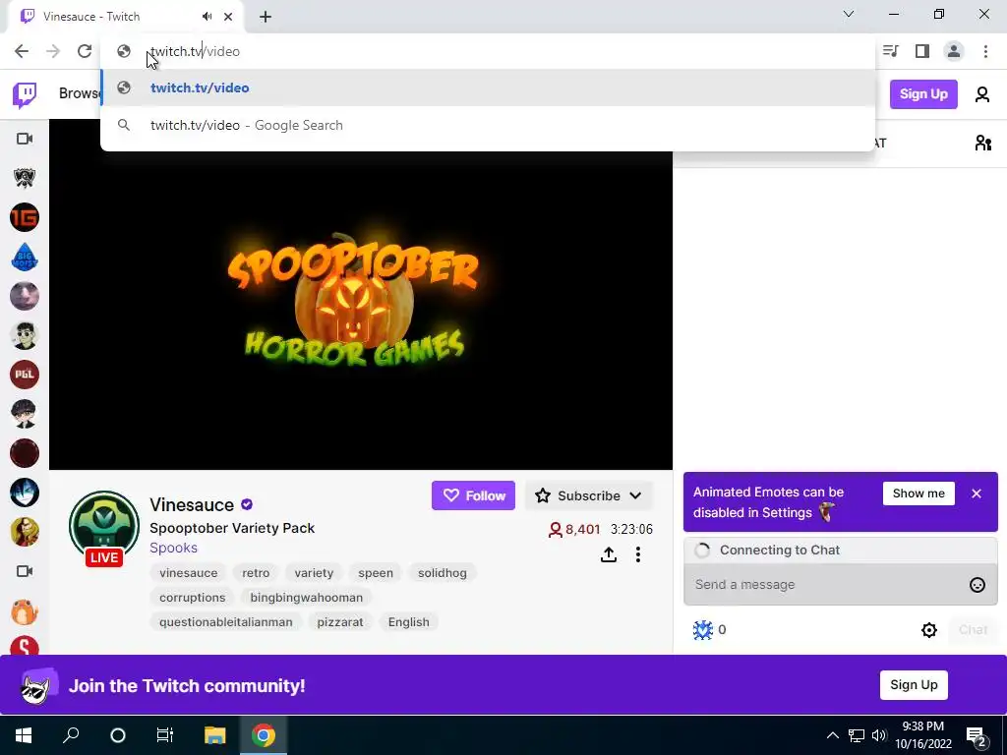
Task: Open a new browser tab
Action: (x=266, y=18)
